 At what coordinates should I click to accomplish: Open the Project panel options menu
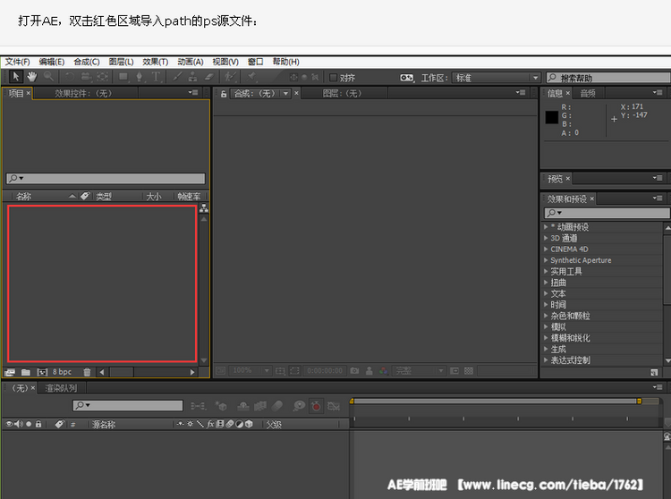coord(193,92)
